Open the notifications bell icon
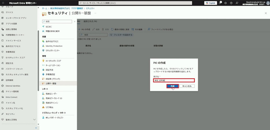 point(220,3)
